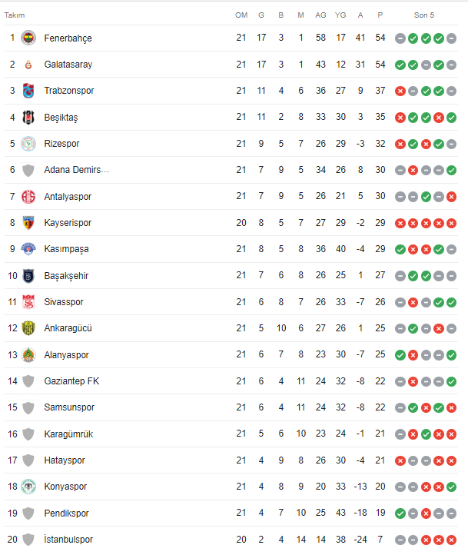Click the Son 5 column header
The width and height of the screenshot is (468, 555).
point(425,15)
